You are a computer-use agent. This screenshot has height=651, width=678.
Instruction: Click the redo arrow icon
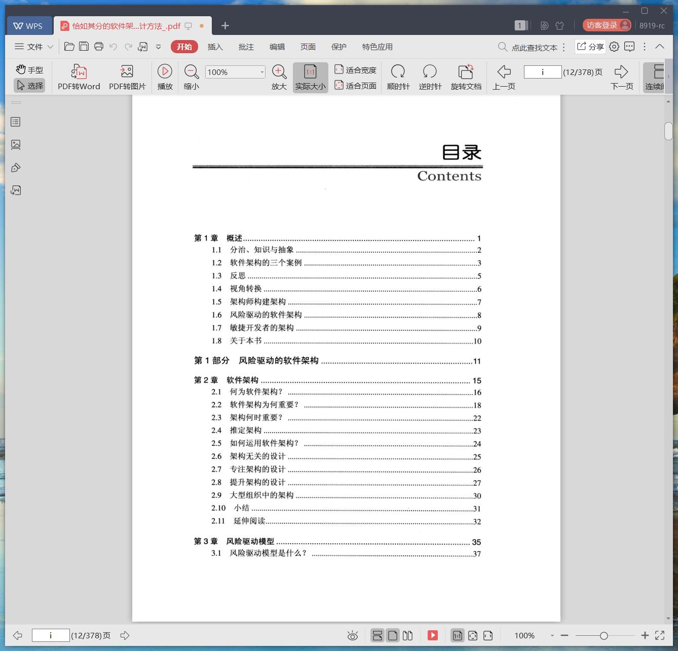128,47
